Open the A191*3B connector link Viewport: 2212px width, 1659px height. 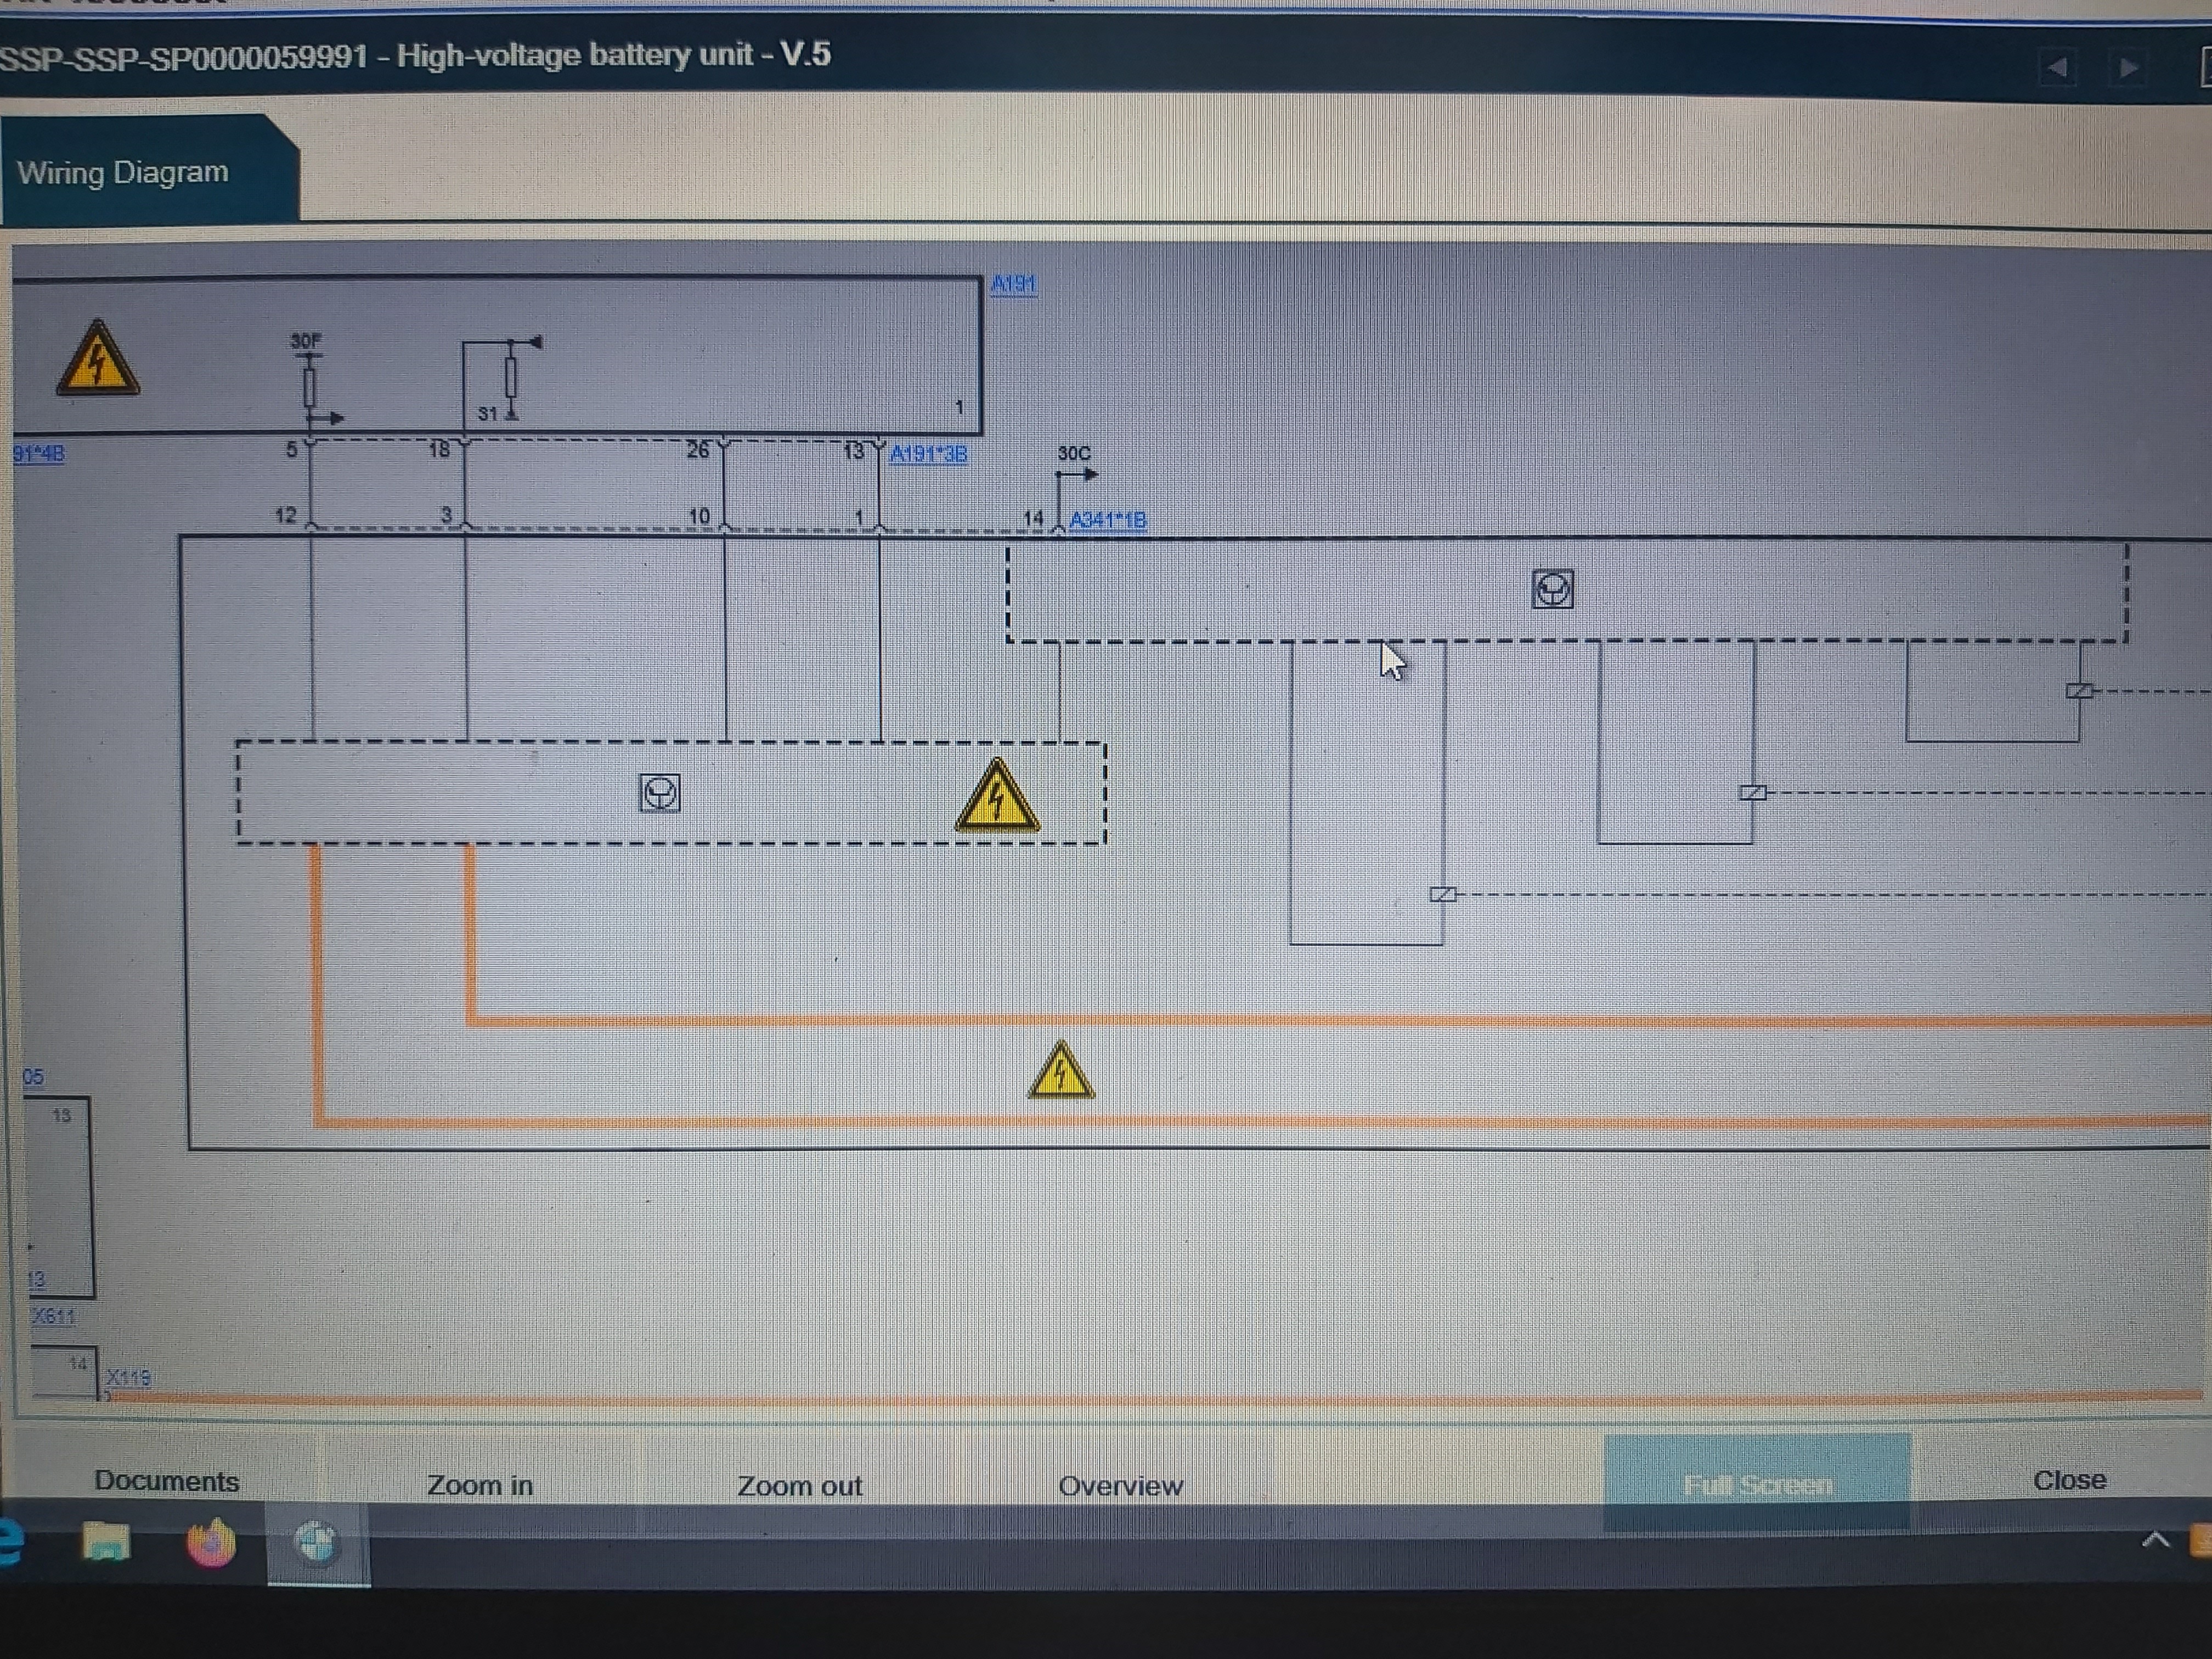coord(928,454)
